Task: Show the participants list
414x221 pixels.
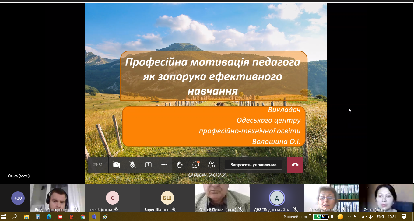Action: pos(212,165)
